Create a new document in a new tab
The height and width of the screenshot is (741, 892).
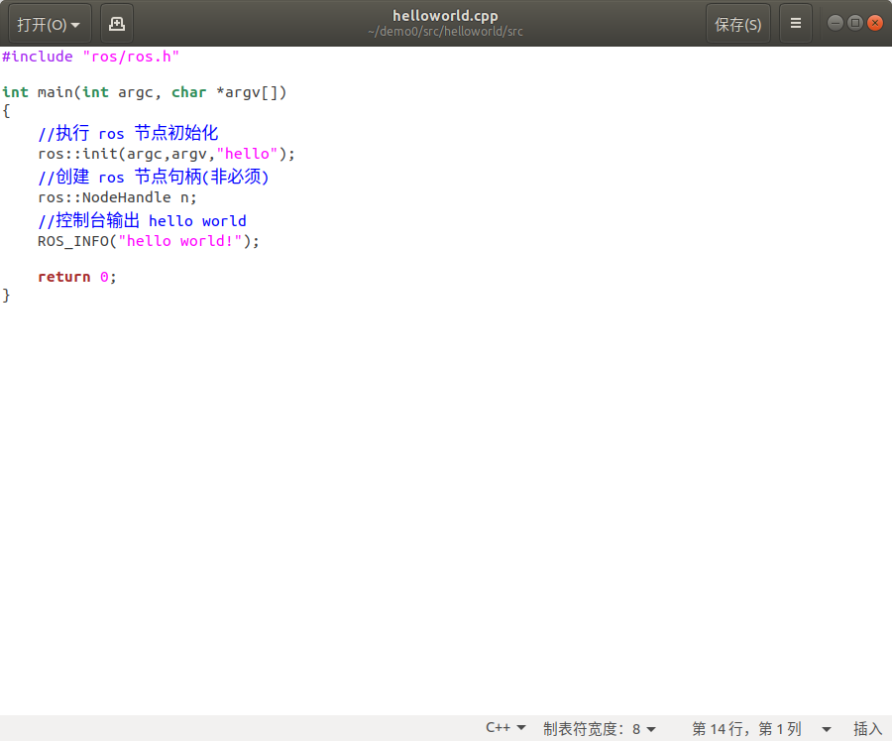(x=116, y=23)
